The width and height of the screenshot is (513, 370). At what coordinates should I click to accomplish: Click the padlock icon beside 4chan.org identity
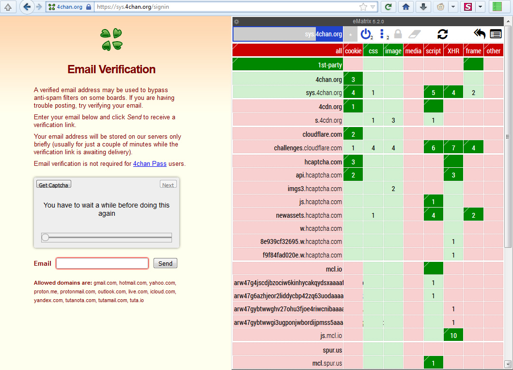click(89, 7)
